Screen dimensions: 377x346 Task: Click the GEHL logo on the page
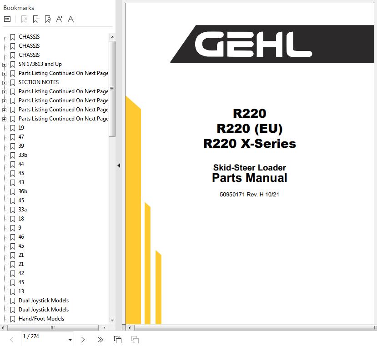click(x=253, y=44)
